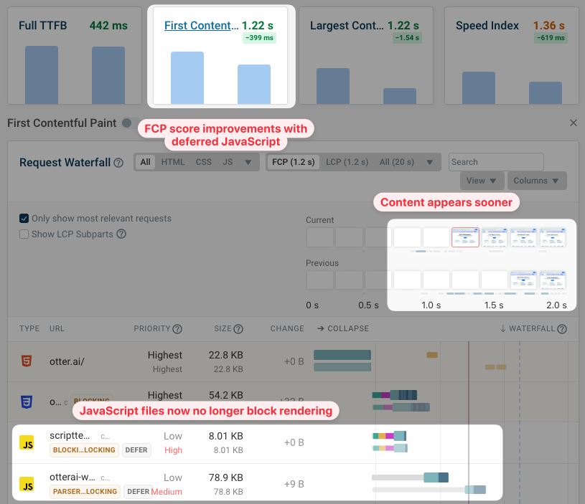585x504 pixels.
Task: Click the URL column header
Action: click(57, 328)
